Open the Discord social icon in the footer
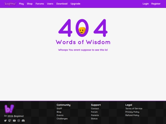 click(23, 121)
